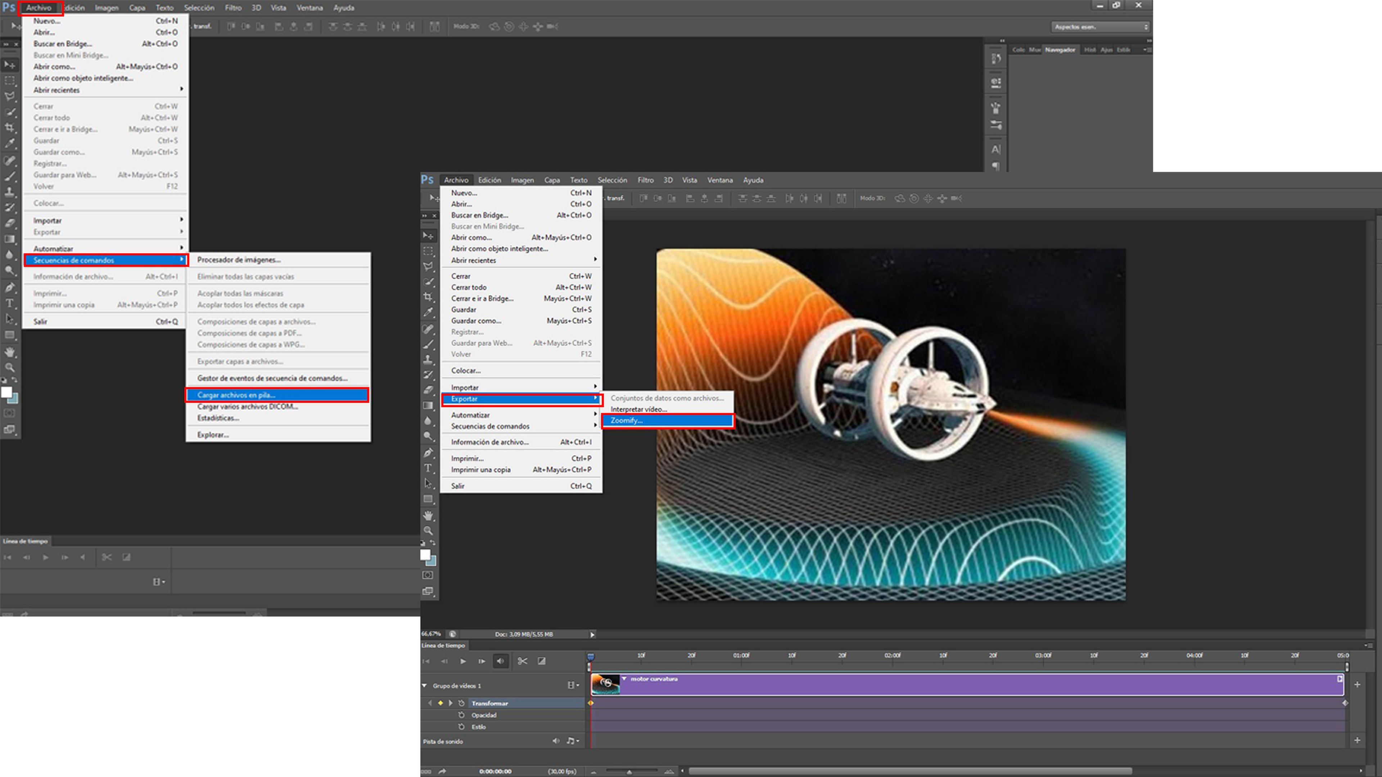This screenshot has height=777, width=1382.
Task: Play the front window timeline
Action: click(463, 661)
